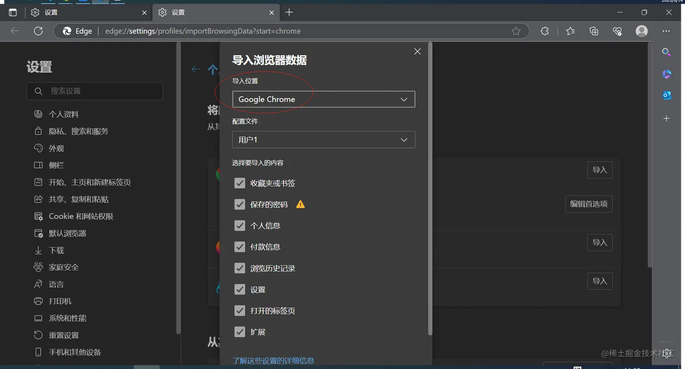Screen dimensions: 685x369
Task: Click the settings page vertical scrollbar
Action: 650,155
